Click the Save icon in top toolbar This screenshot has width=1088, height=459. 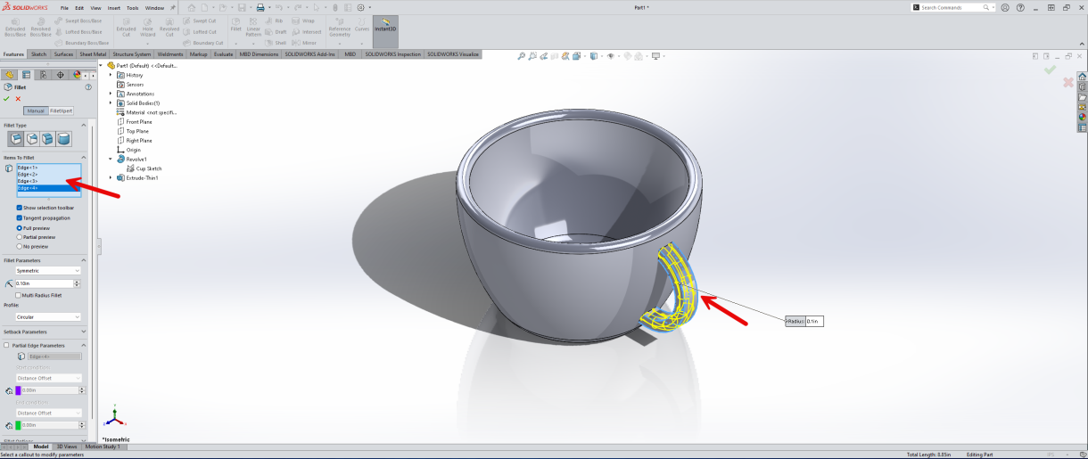coord(240,7)
